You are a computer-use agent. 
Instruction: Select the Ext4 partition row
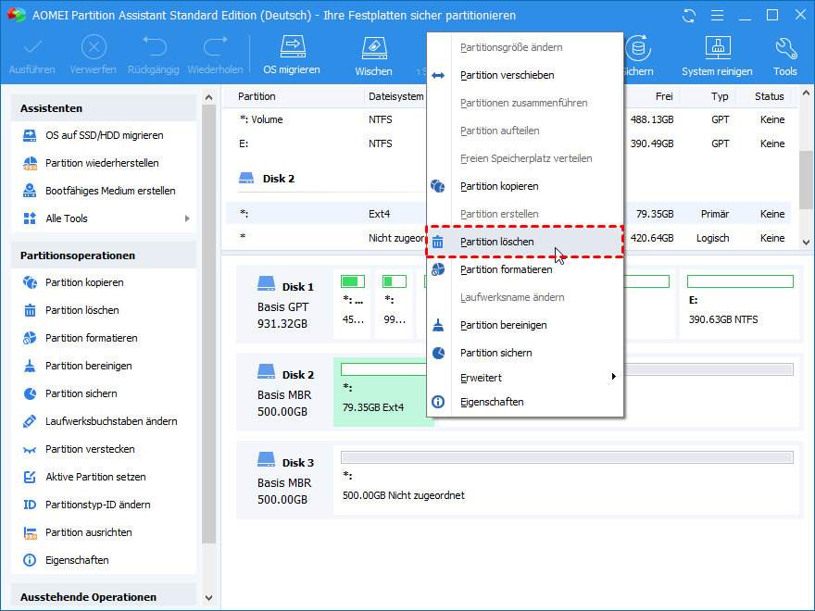(508, 214)
